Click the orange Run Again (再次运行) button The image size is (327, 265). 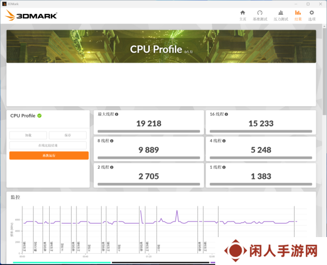pyautogui.click(x=49, y=155)
